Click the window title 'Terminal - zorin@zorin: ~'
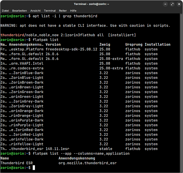This screenshot has height=173, width=183. (x=91, y=4)
